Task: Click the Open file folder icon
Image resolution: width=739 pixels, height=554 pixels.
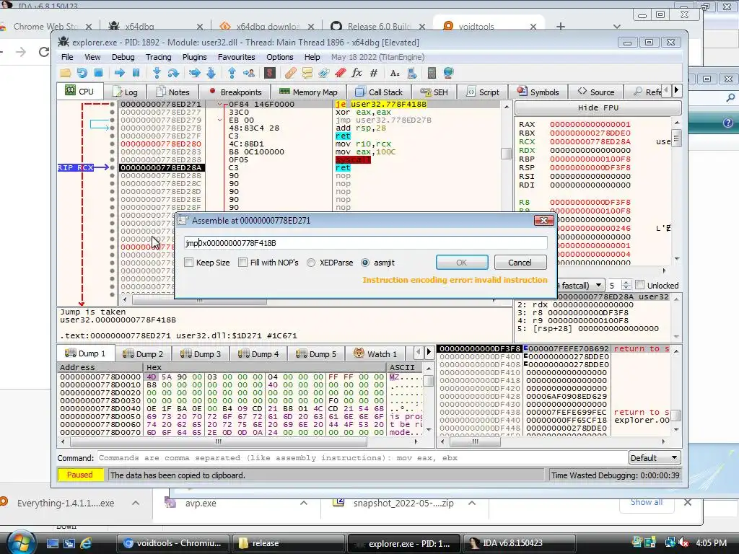Action: click(65, 73)
